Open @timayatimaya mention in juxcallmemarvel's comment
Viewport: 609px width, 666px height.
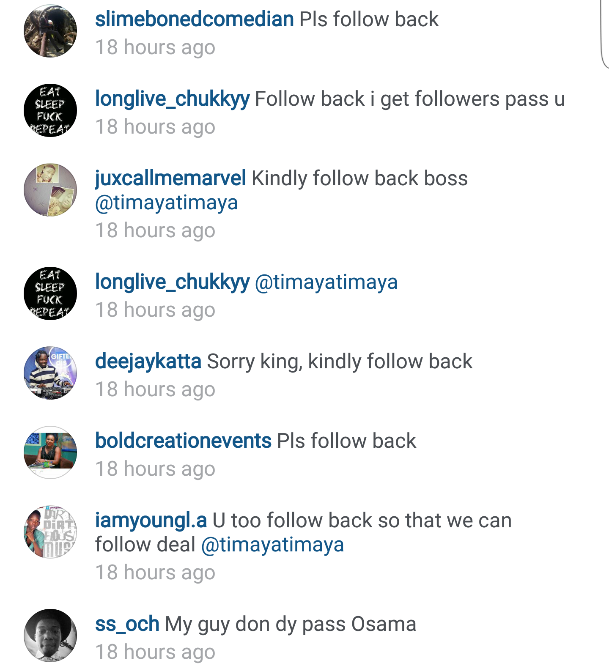[x=167, y=203]
